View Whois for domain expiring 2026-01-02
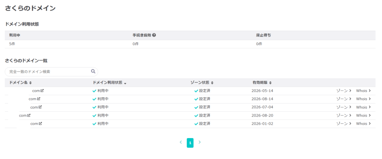Screen dimensions: 382x159 [x=363, y=124]
